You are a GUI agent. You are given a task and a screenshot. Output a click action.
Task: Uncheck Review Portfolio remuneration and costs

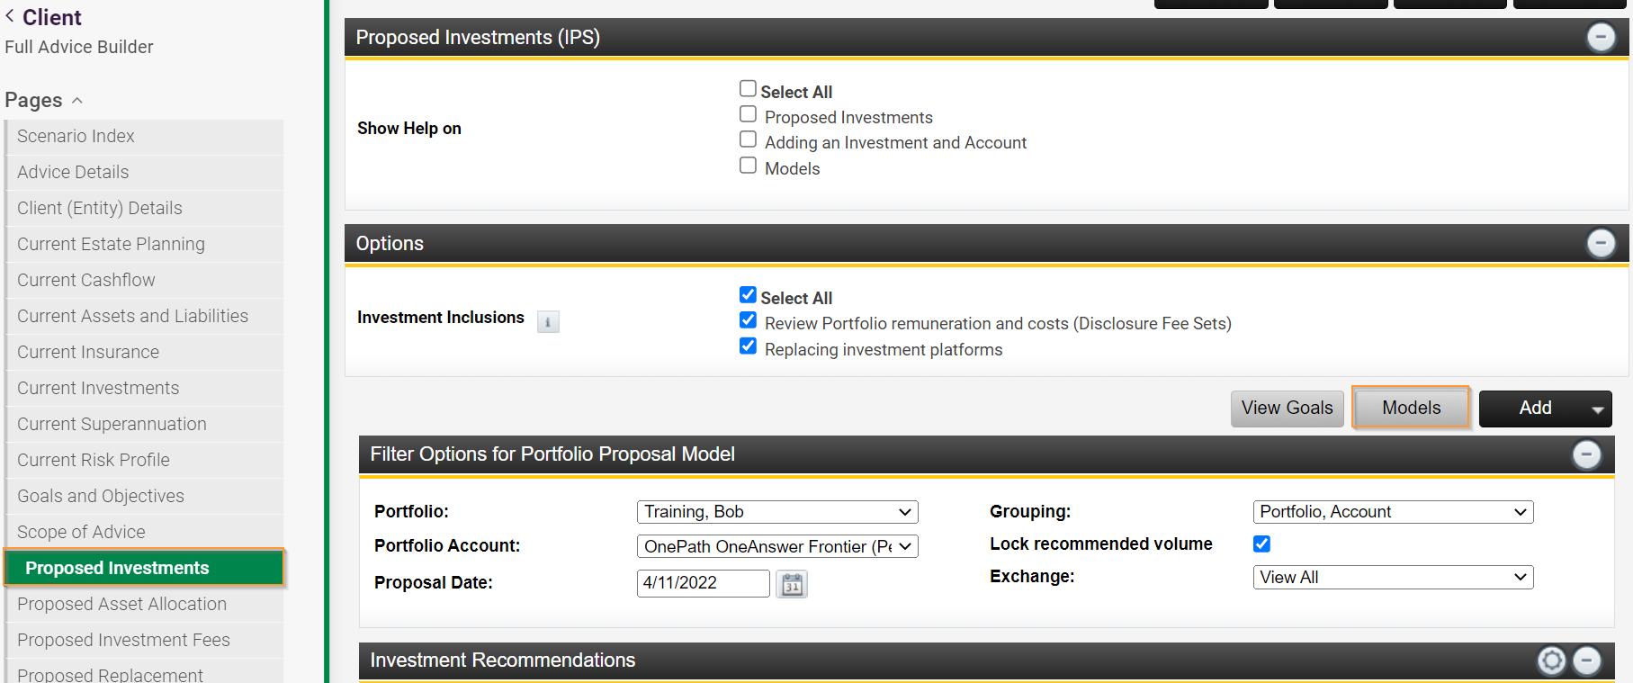click(x=748, y=320)
